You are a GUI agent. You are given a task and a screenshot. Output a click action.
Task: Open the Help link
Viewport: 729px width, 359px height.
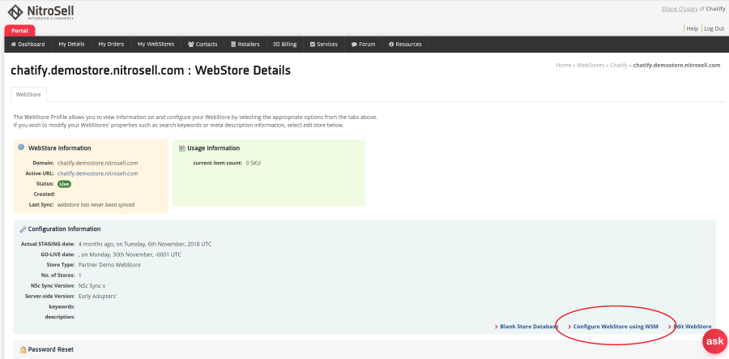click(693, 28)
